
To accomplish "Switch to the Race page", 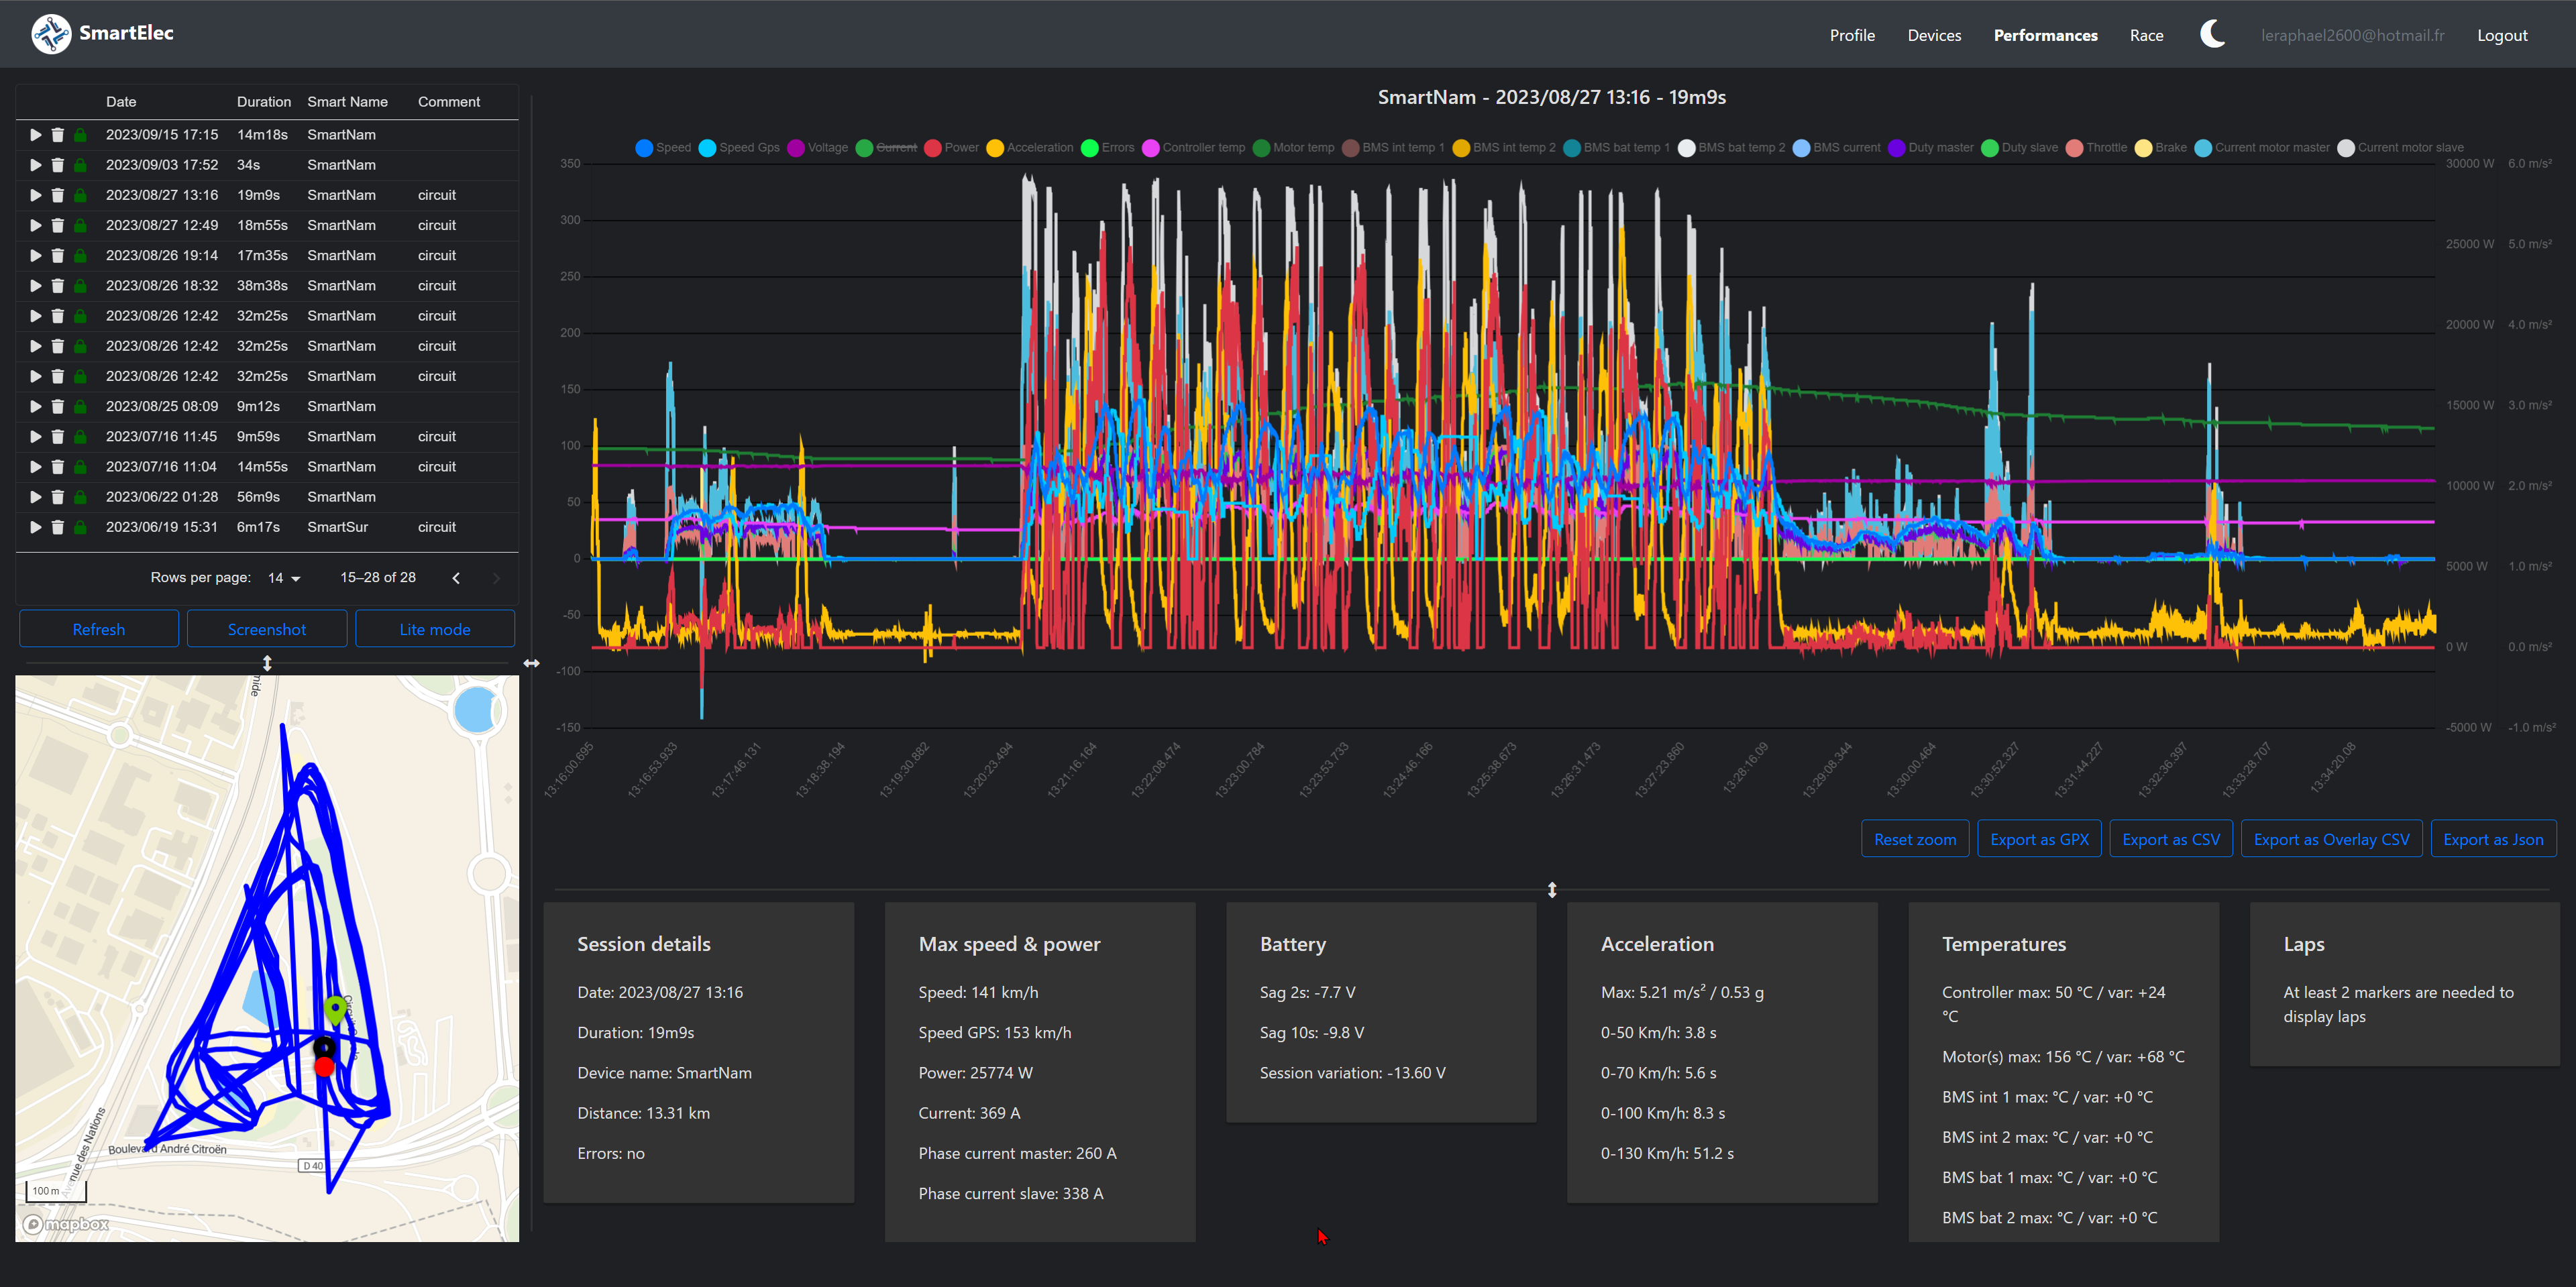I will (2146, 35).
